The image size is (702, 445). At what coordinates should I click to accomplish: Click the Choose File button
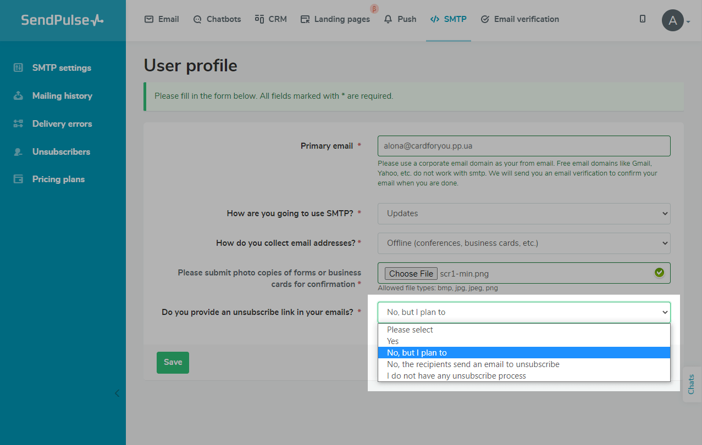click(411, 274)
